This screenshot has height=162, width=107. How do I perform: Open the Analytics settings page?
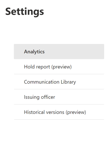pos(59,51)
